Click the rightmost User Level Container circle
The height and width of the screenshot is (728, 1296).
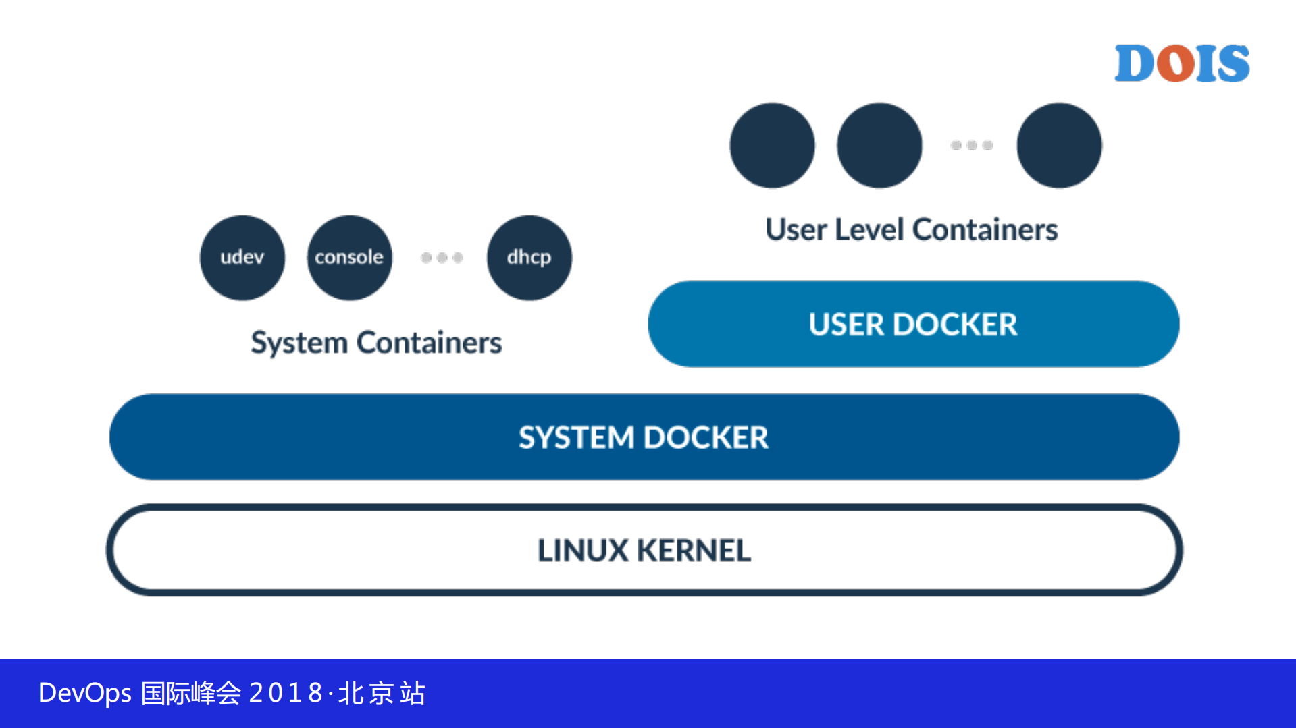point(1059,146)
